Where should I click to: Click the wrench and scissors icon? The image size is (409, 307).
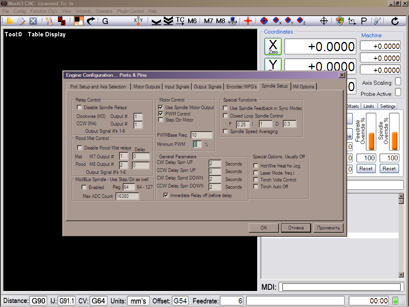point(377,21)
